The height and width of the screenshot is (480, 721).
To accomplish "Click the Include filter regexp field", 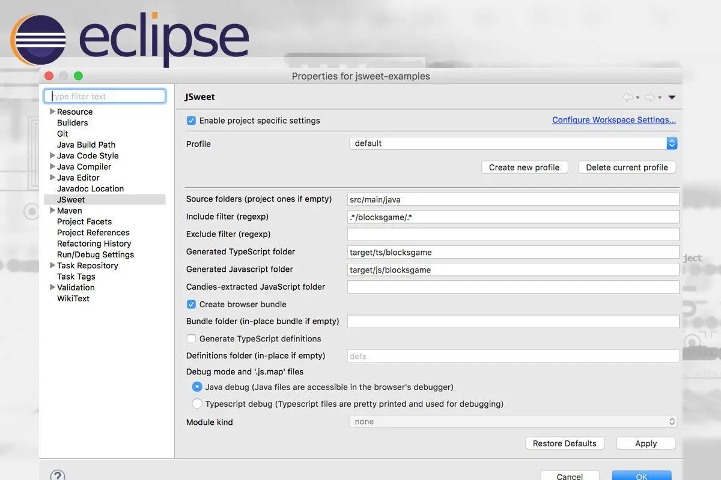I will [513, 217].
